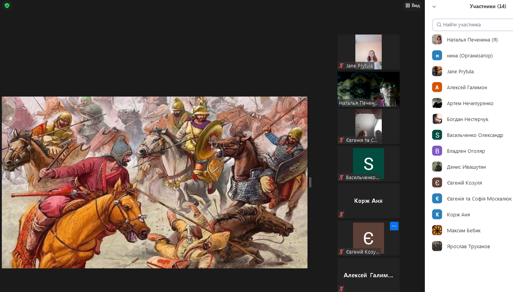
Task: Click muted microphone icon on Євгенія та С... tile
Action: click(x=341, y=140)
